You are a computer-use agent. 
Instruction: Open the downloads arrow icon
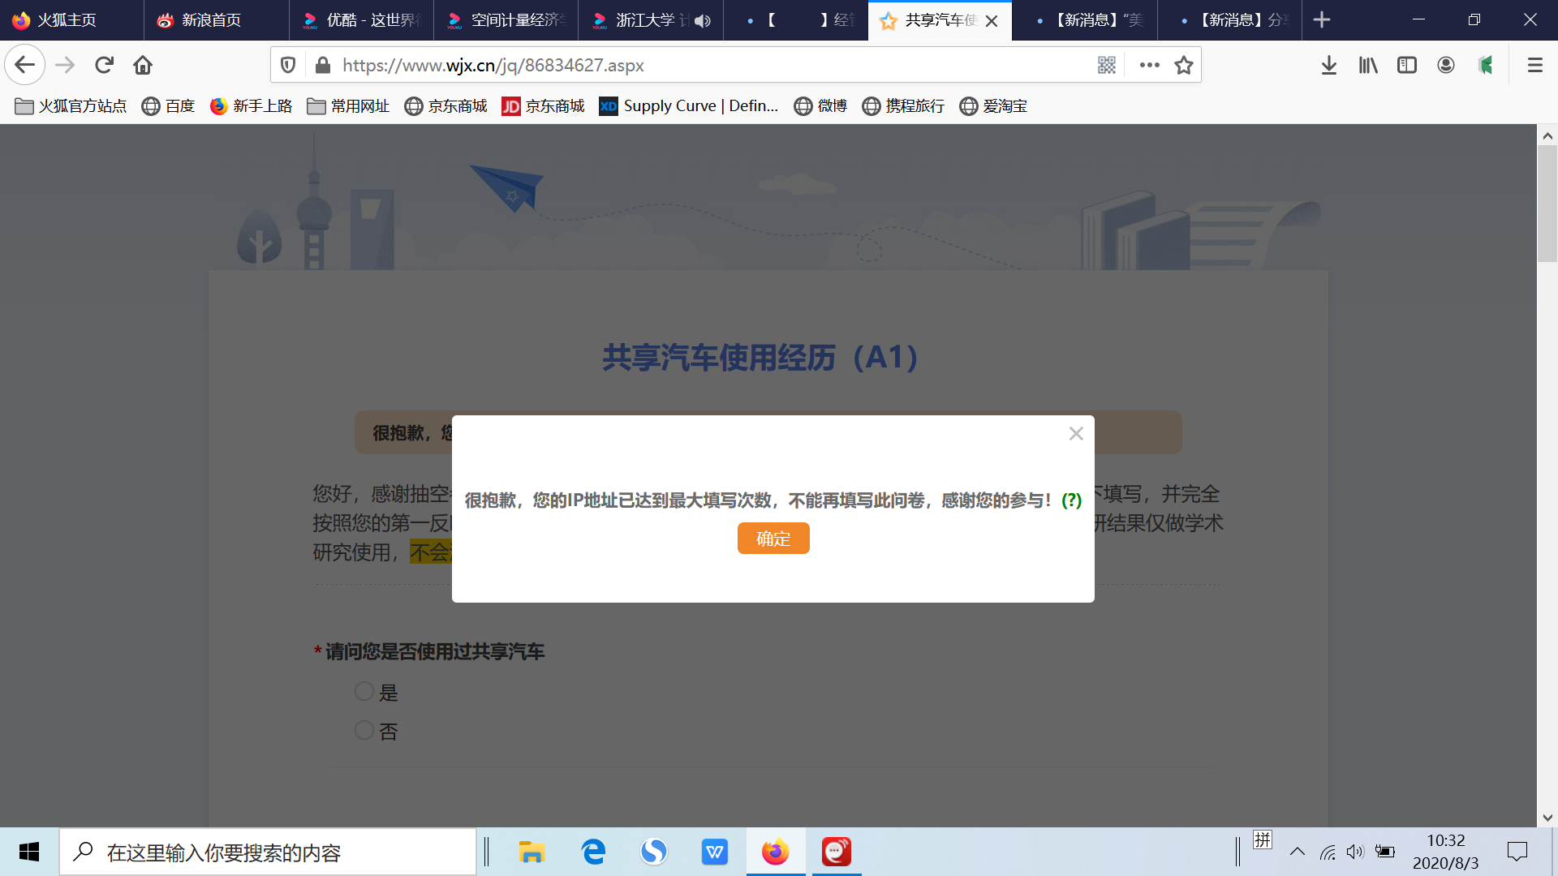[x=1328, y=65]
